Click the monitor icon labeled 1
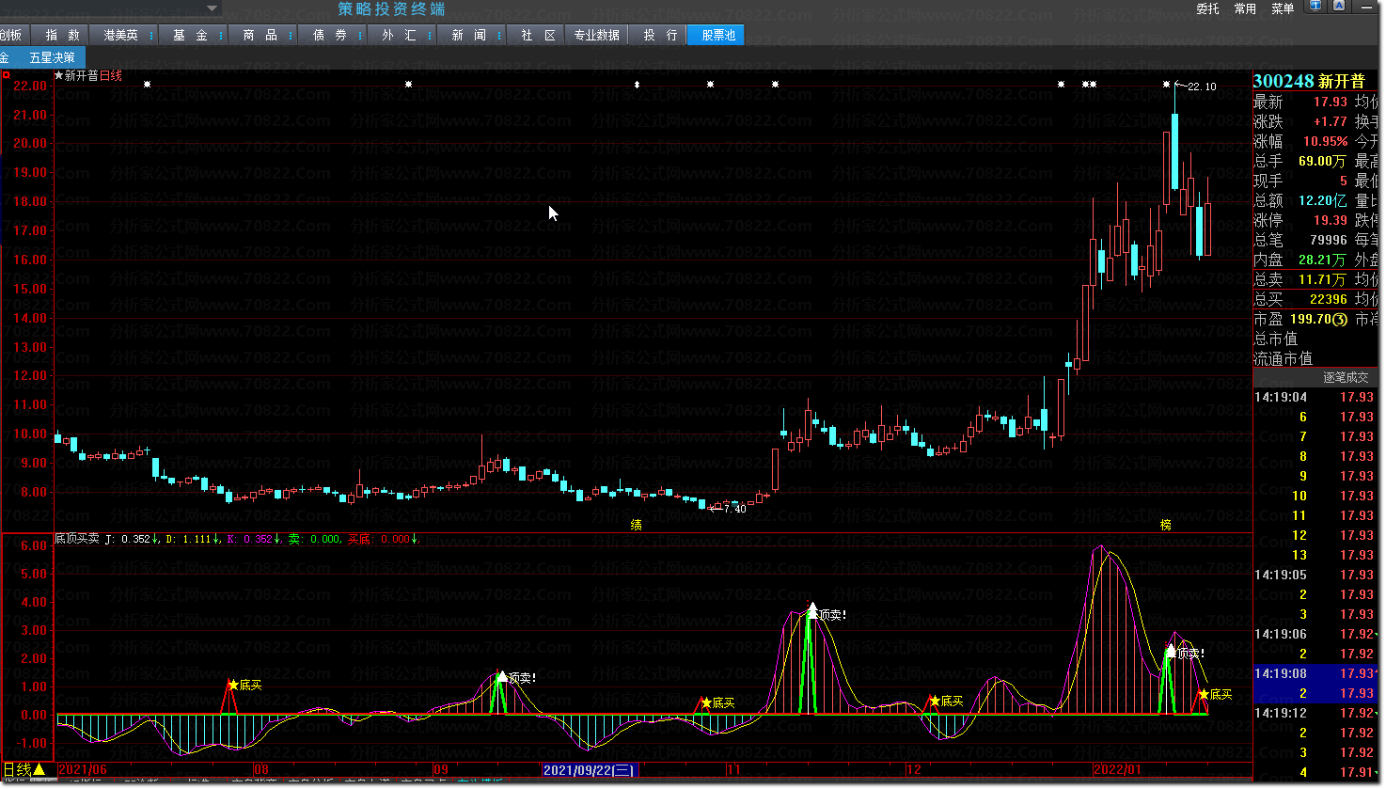Image resolution: width=1386 pixels, height=789 pixels. [1315, 6]
